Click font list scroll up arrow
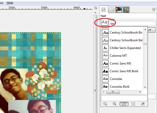 pos(145,29)
